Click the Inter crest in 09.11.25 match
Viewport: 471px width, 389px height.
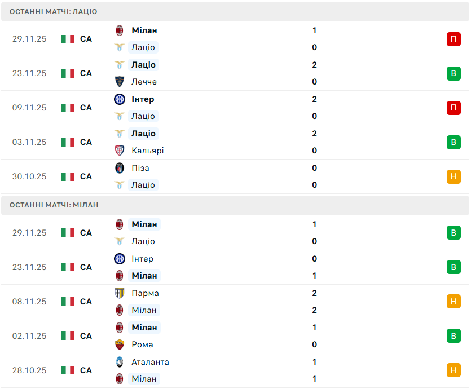coord(120,99)
